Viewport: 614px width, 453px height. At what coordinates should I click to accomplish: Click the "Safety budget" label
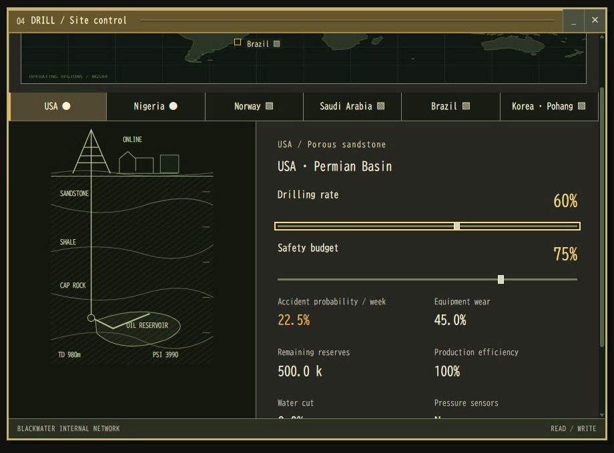[x=308, y=248]
